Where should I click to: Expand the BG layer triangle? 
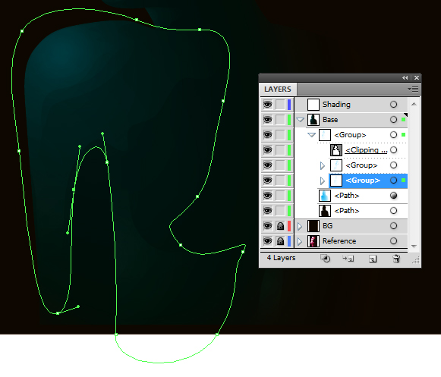pyautogui.click(x=300, y=226)
